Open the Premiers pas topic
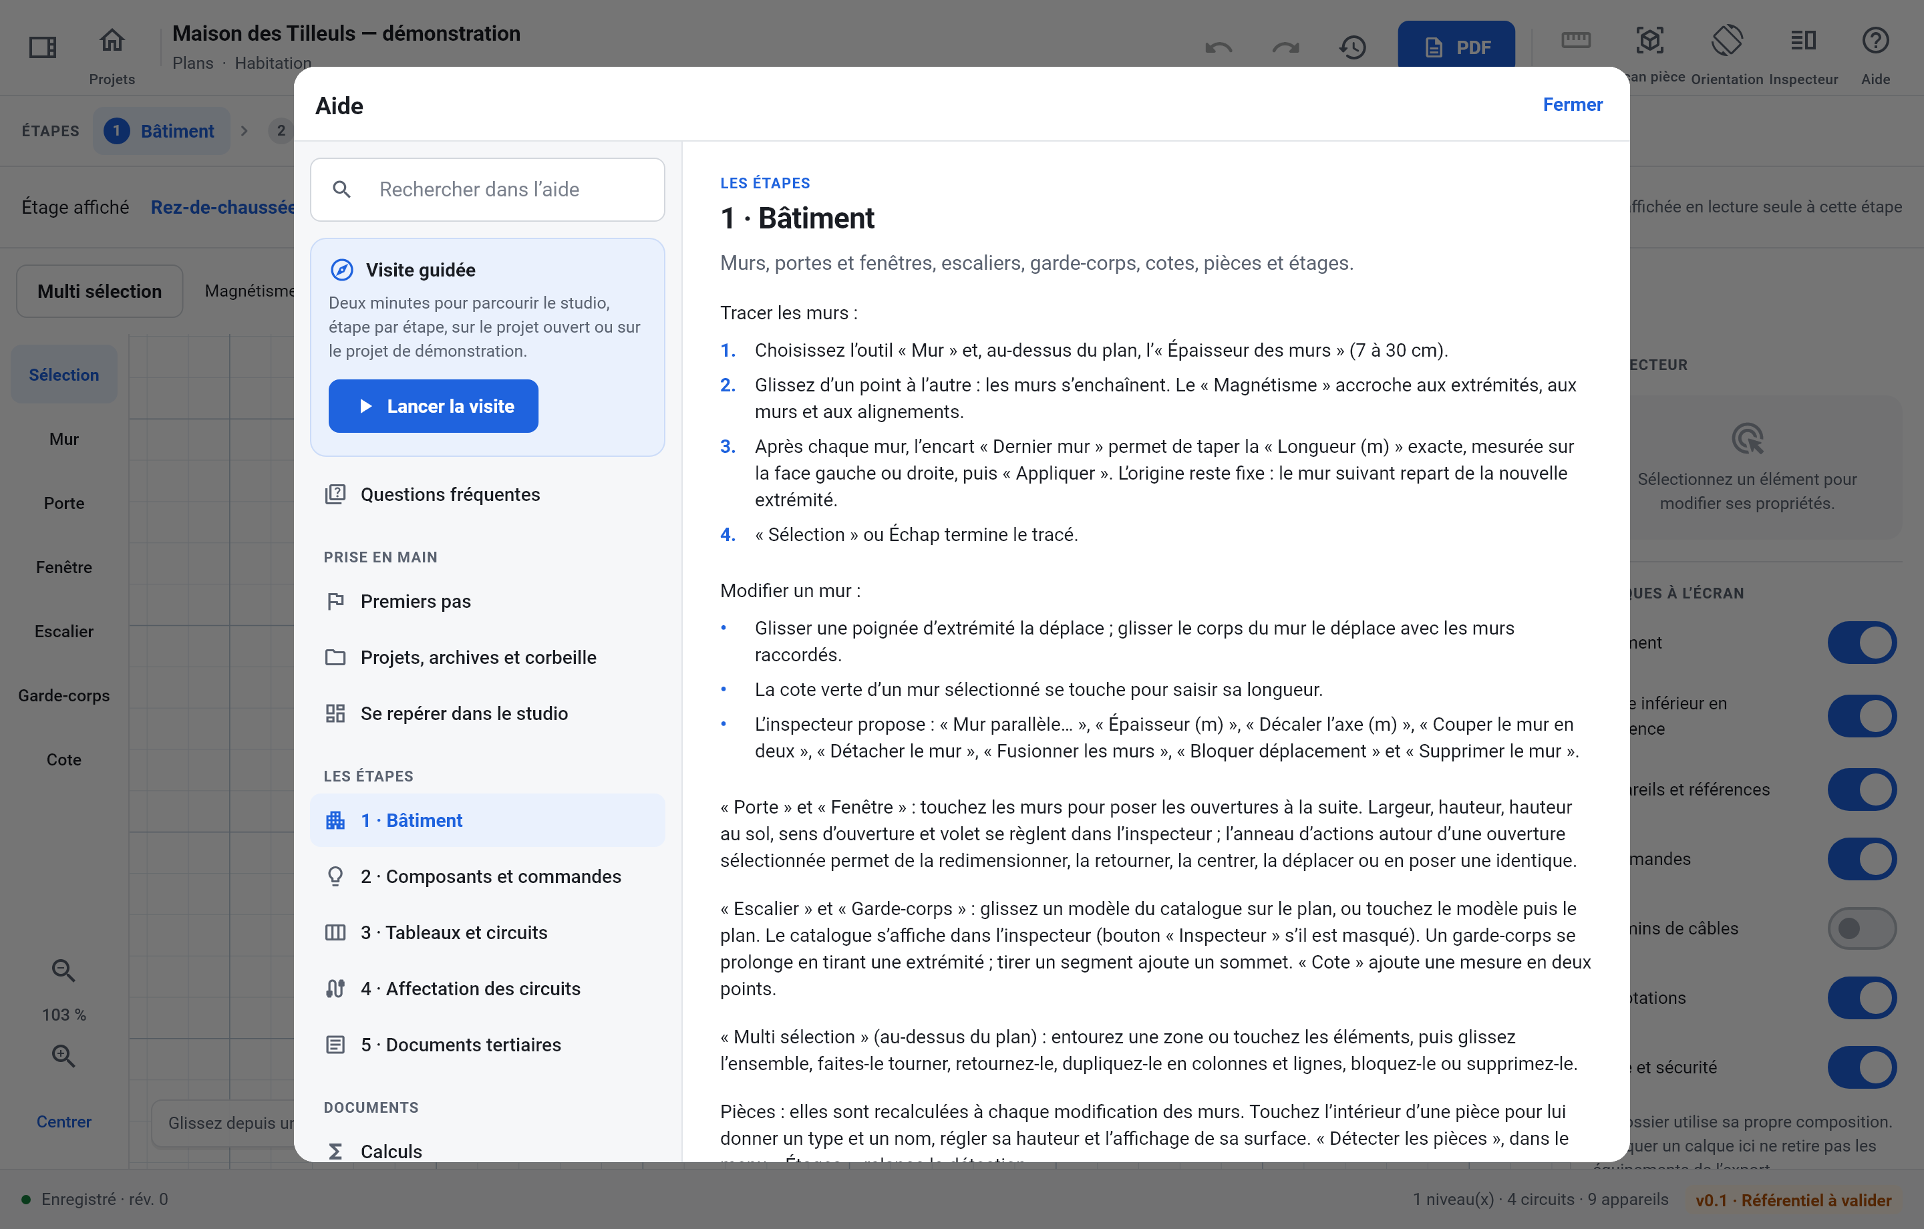 [488, 602]
